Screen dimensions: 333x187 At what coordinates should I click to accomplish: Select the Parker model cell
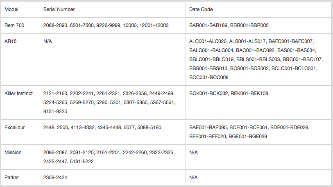click(x=20, y=178)
